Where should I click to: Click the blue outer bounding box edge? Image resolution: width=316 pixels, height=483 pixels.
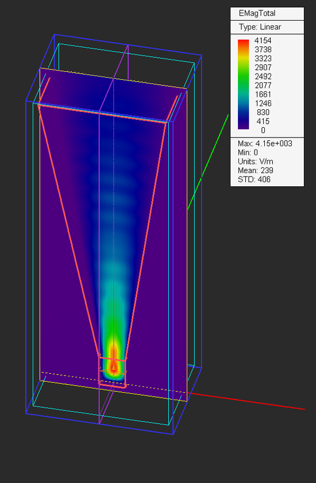coord(26,257)
